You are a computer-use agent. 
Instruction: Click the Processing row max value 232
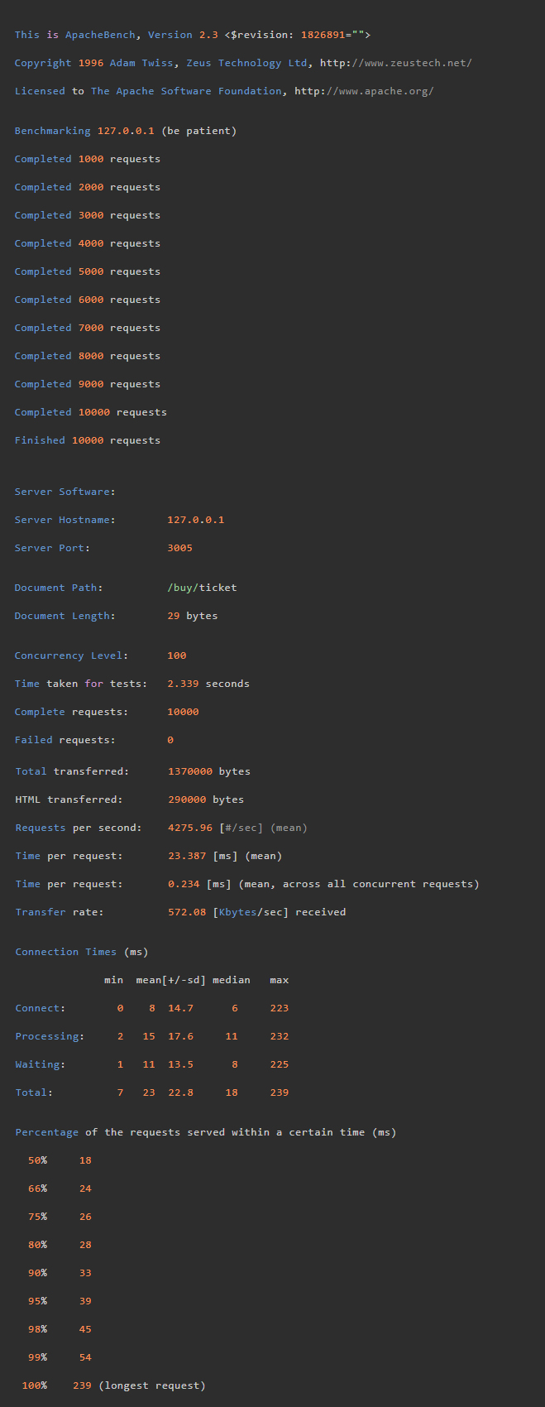tap(279, 1036)
